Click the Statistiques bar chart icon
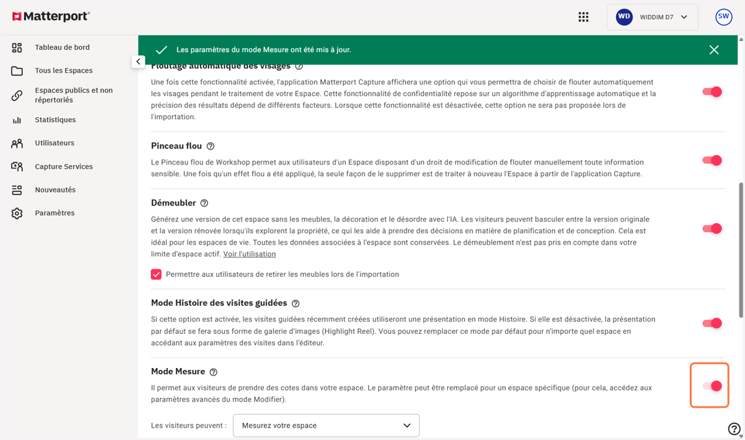The image size is (745, 440). point(17,120)
